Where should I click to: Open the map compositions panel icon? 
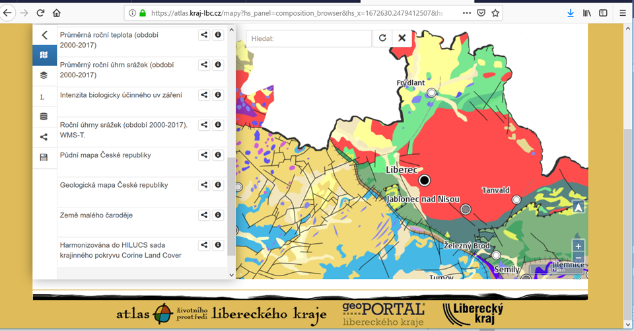[44, 55]
